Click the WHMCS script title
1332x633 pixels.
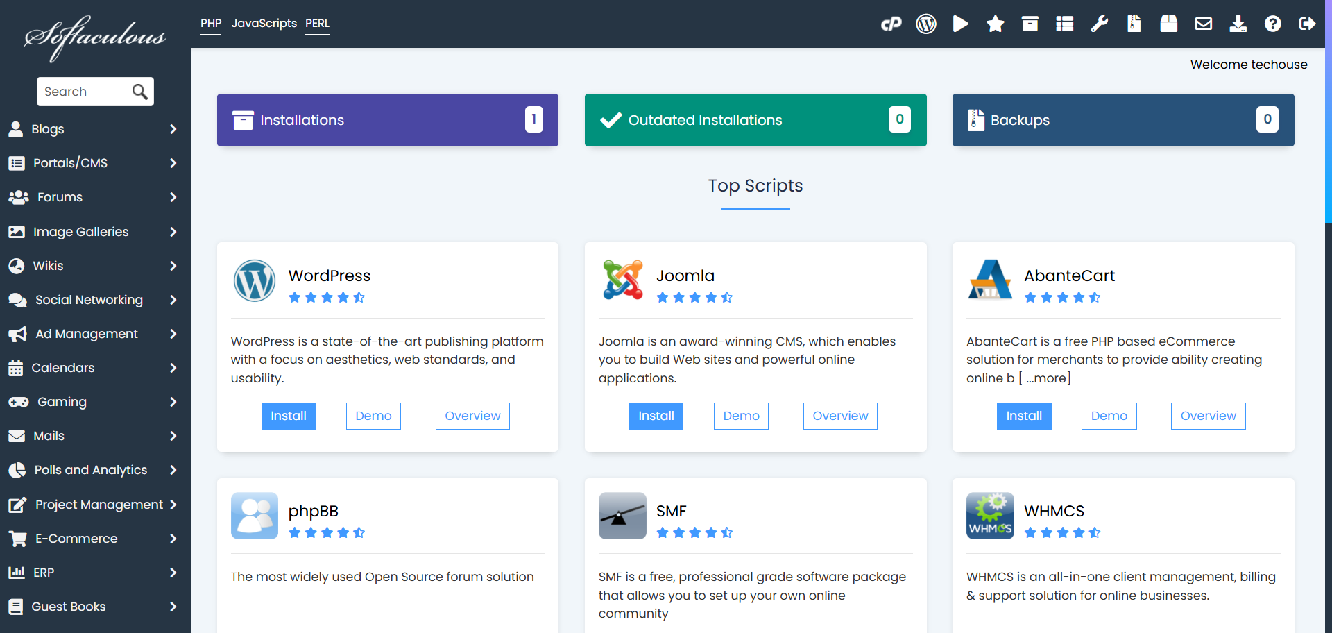click(1054, 511)
